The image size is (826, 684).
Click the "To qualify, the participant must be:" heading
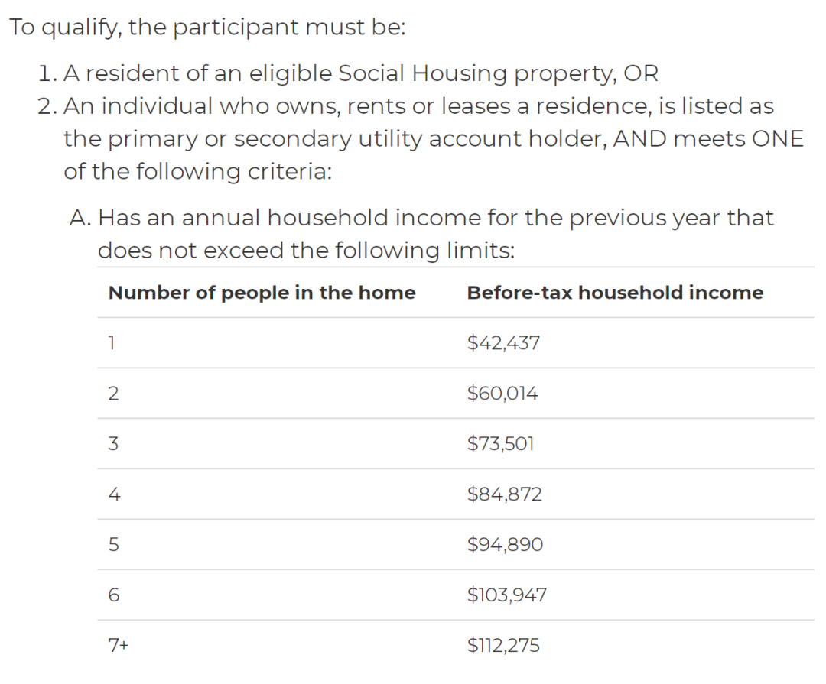click(x=207, y=28)
